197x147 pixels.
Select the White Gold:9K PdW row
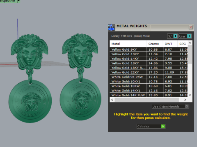tap(149, 77)
